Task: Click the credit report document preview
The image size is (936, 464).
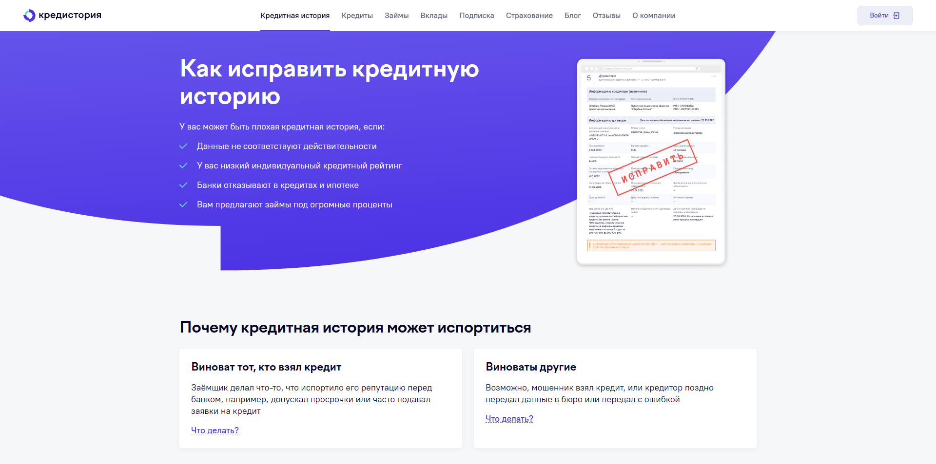Action: click(650, 161)
